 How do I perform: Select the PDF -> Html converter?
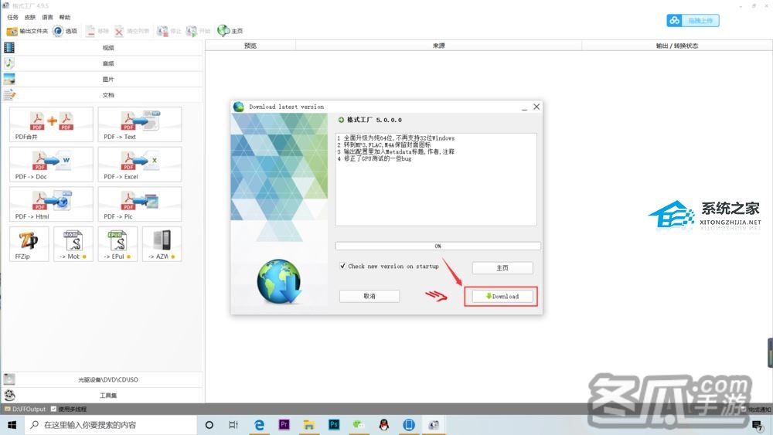click(51, 204)
